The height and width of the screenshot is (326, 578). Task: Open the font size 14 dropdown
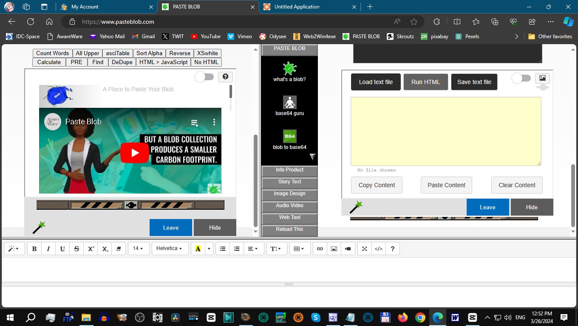[138, 248]
